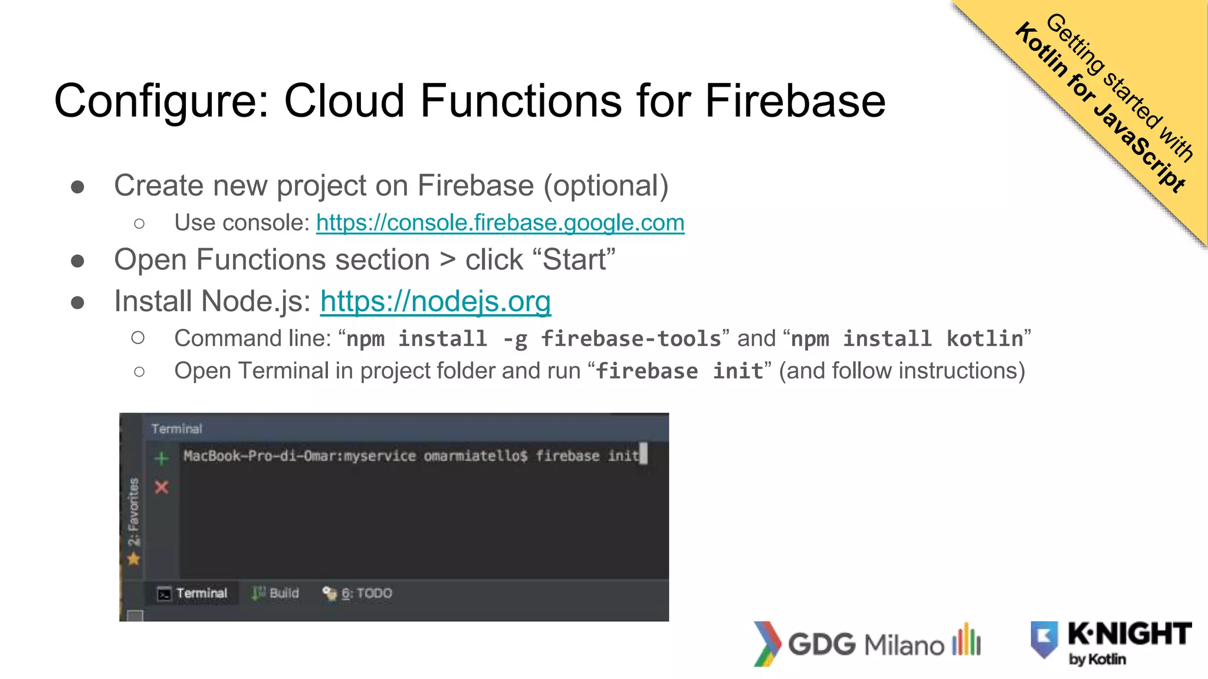Open the console.firebase.google.com link
The height and width of the screenshot is (679, 1208).
point(500,223)
